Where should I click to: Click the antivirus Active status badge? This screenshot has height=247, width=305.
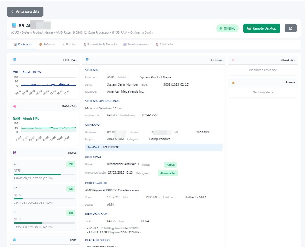[x=170, y=165]
